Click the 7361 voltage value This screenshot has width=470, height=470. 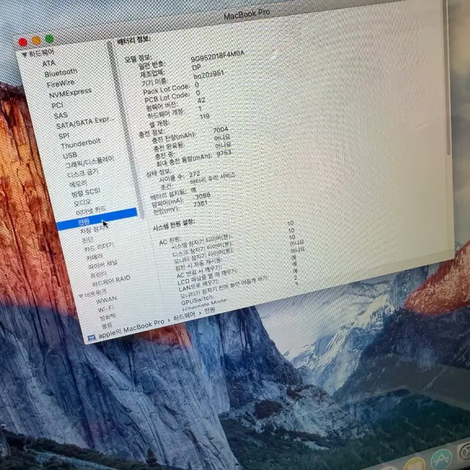pos(200,204)
